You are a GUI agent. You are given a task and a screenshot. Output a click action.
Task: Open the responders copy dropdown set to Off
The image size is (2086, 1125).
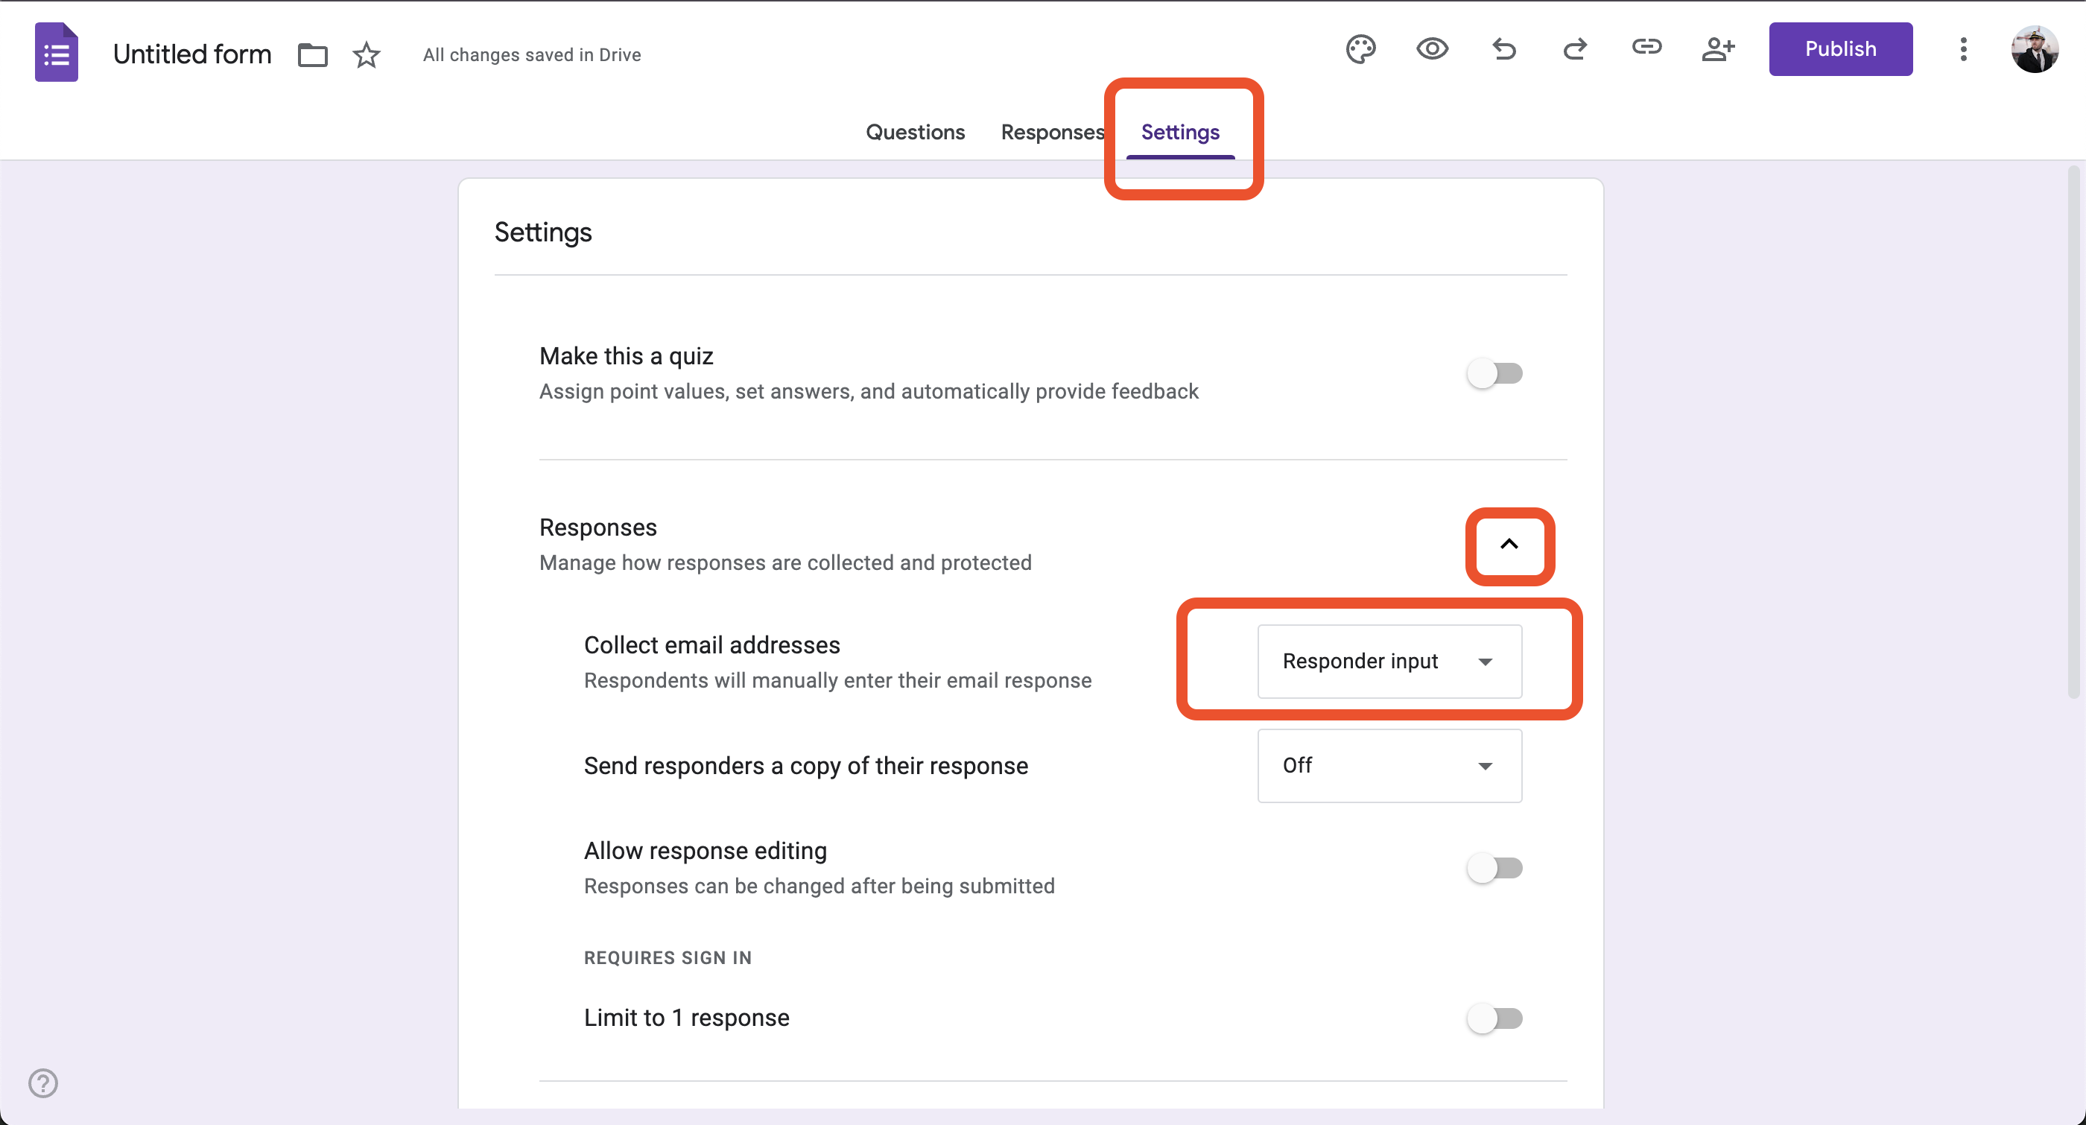[x=1389, y=765]
